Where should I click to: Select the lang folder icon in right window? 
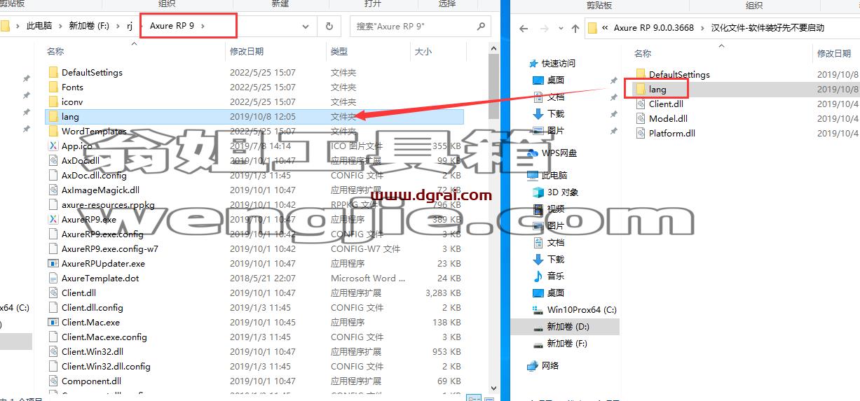pyautogui.click(x=641, y=89)
